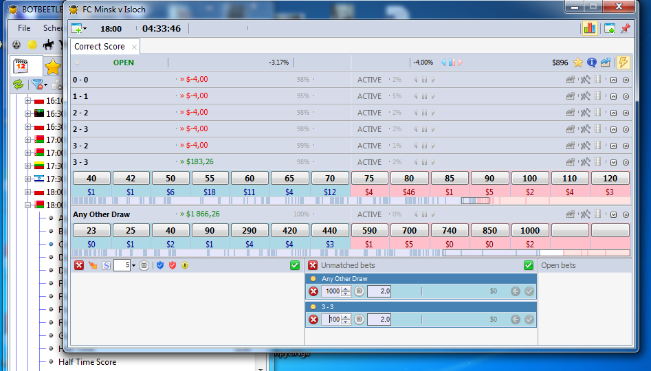The width and height of the screenshot is (651, 371).
Task: Pin the FC Minsk v Isloch window
Action: coord(626,28)
